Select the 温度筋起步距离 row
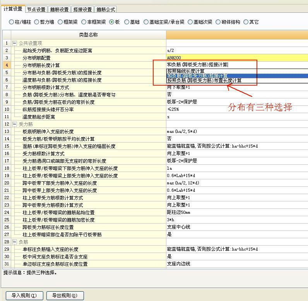The height and width of the screenshot is (301, 308). click(x=88, y=117)
